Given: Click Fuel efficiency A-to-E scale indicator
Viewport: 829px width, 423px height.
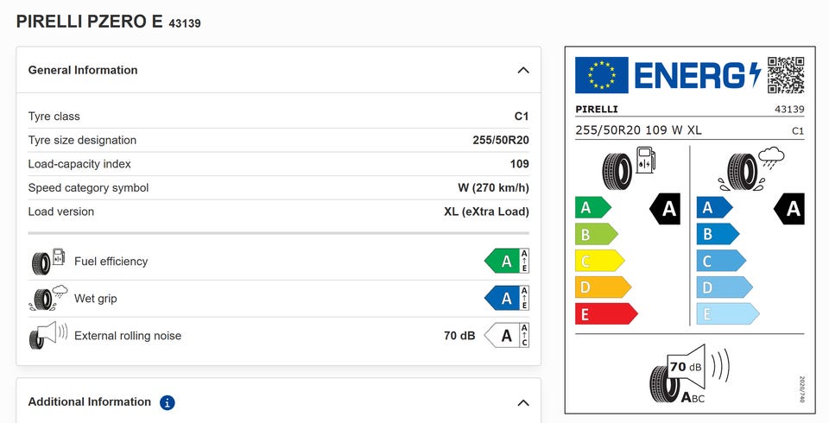Looking at the screenshot, I should coord(524,262).
